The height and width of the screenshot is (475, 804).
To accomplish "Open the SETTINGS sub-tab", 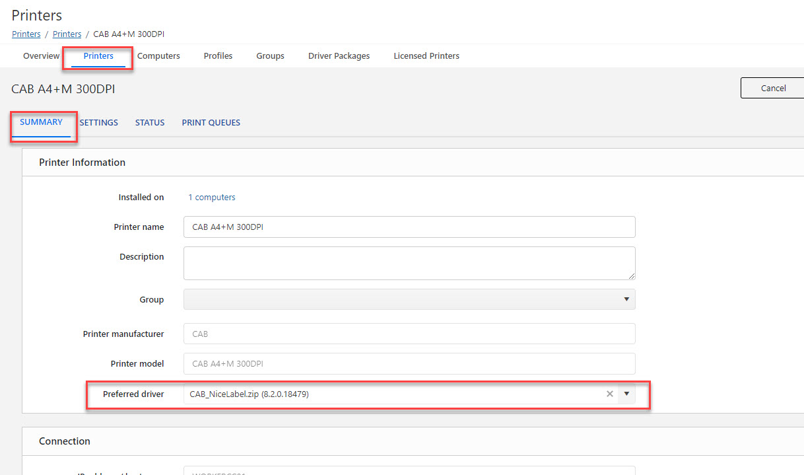I will [x=98, y=123].
